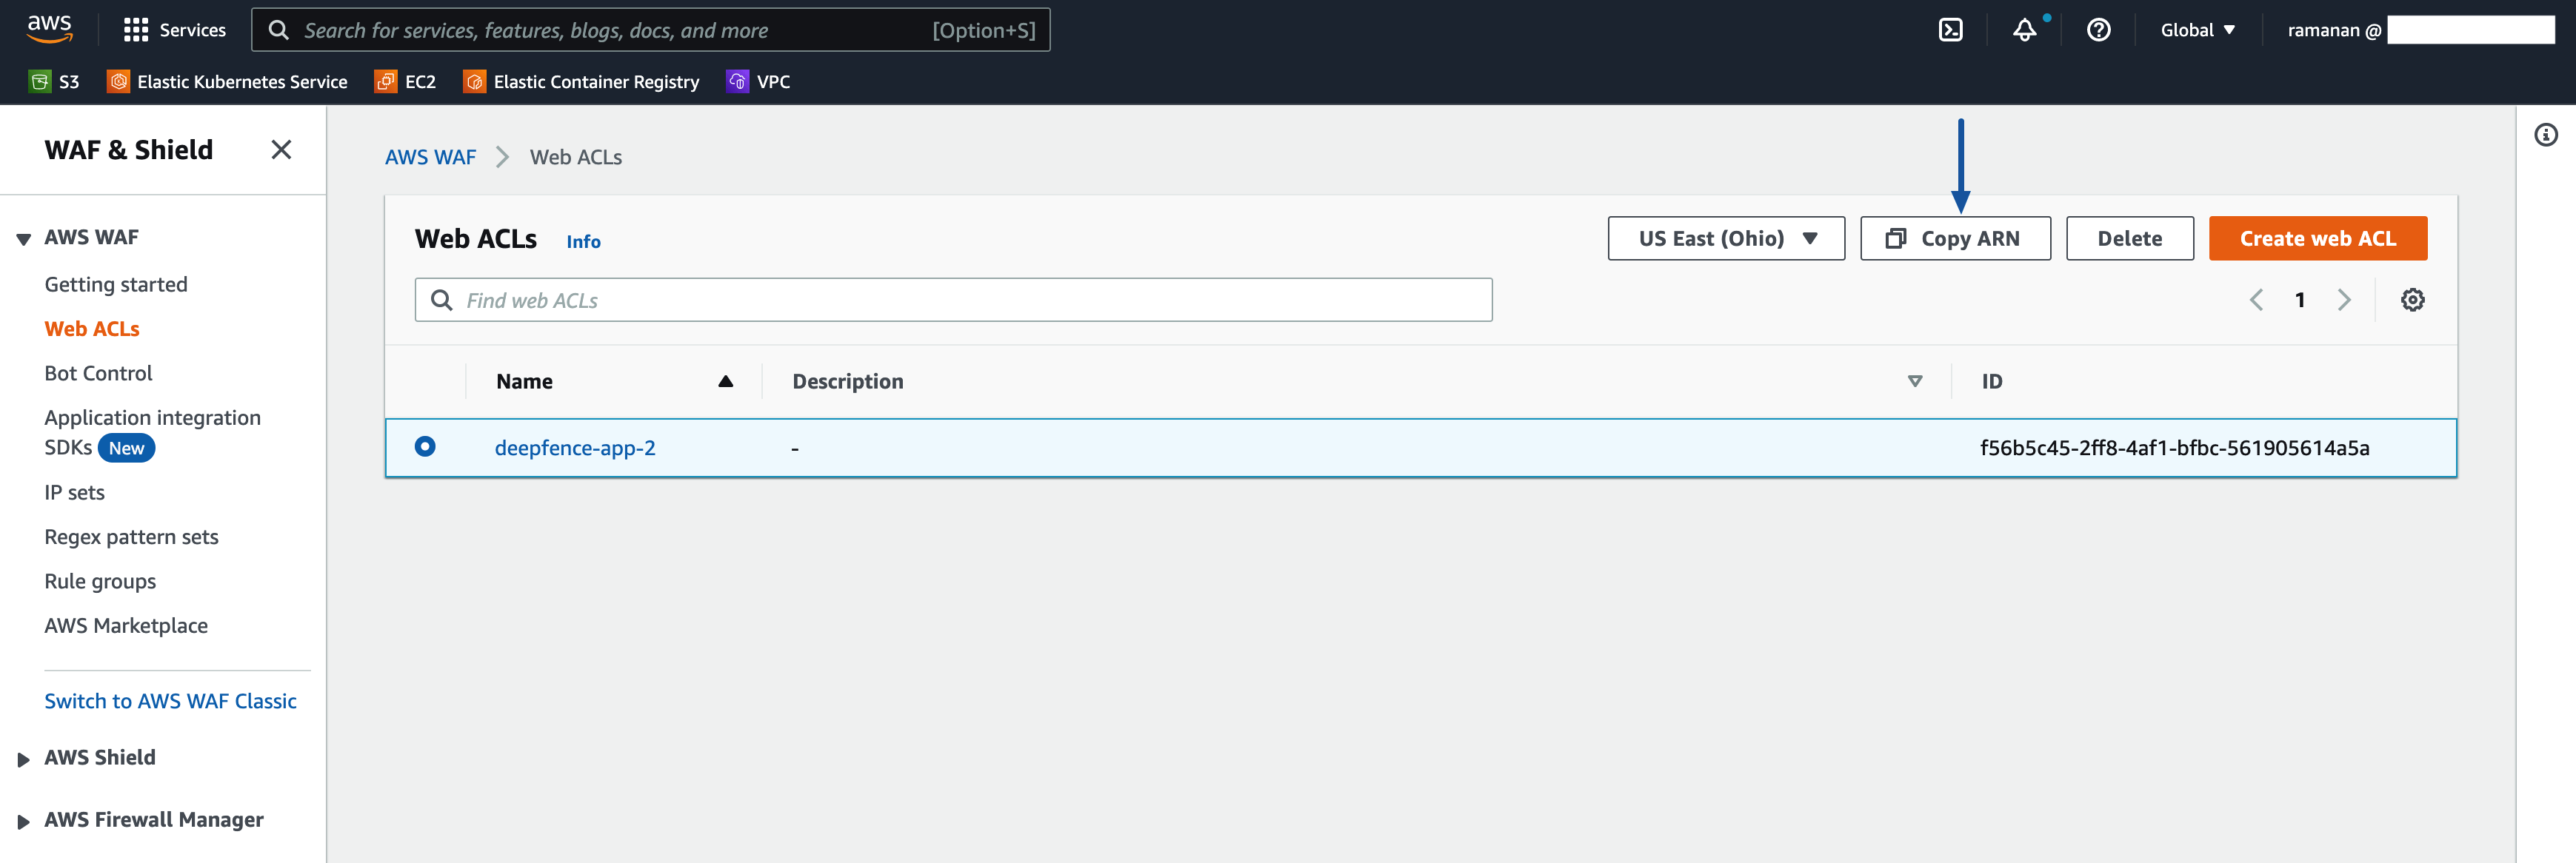Open the S3 bookmark icon

point(40,82)
